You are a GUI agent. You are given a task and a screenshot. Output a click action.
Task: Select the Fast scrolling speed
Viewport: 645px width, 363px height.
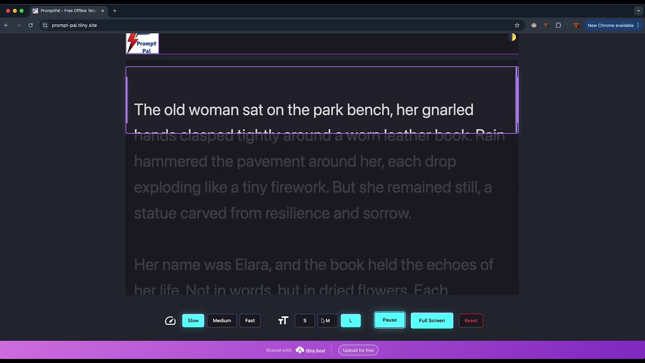[250, 320]
